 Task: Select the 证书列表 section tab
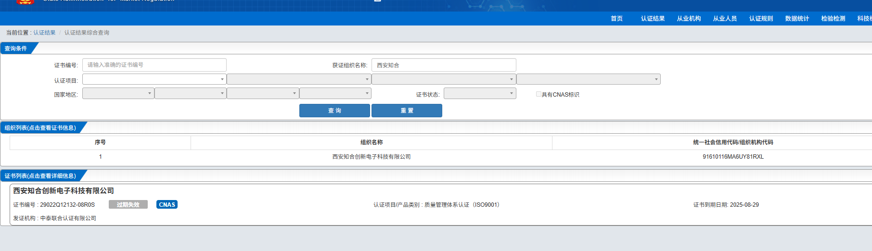click(40, 176)
